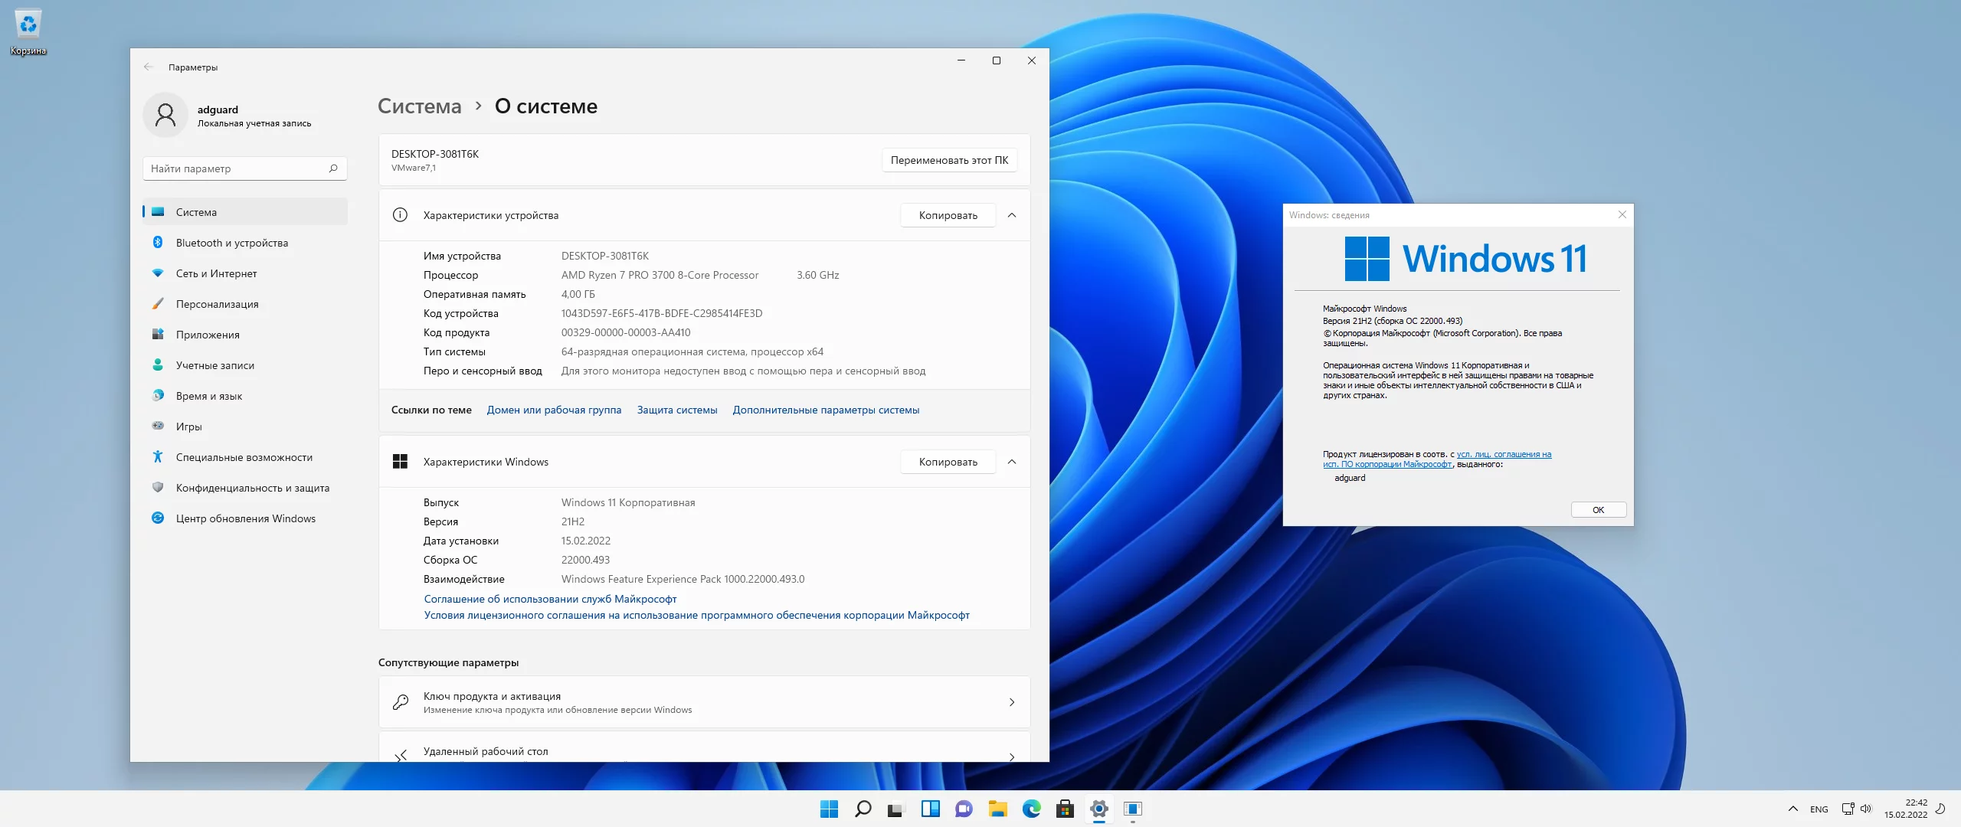Viewport: 1961px width, 827px height.
Task: Go to Специальные возможности section
Action: pyautogui.click(x=244, y=457)
